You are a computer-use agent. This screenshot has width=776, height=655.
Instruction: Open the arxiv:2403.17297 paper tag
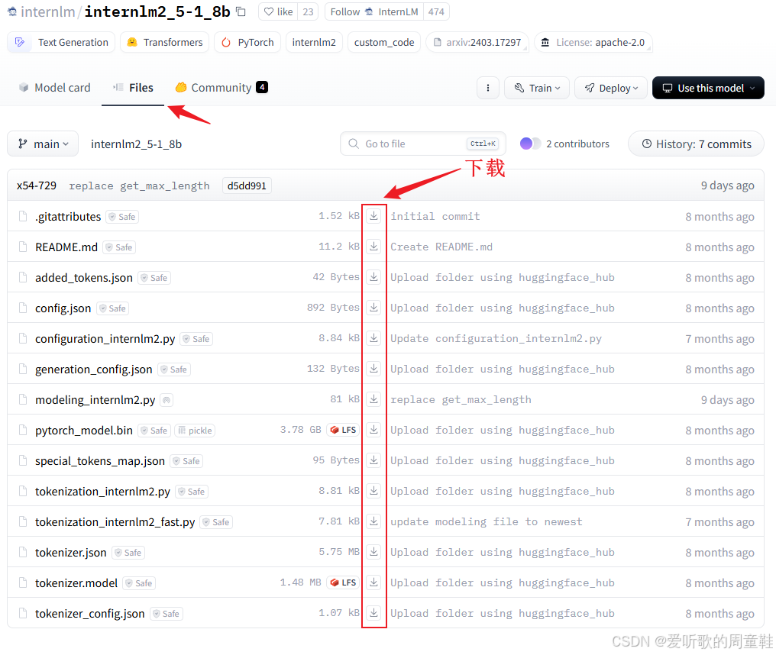point(477,42)
